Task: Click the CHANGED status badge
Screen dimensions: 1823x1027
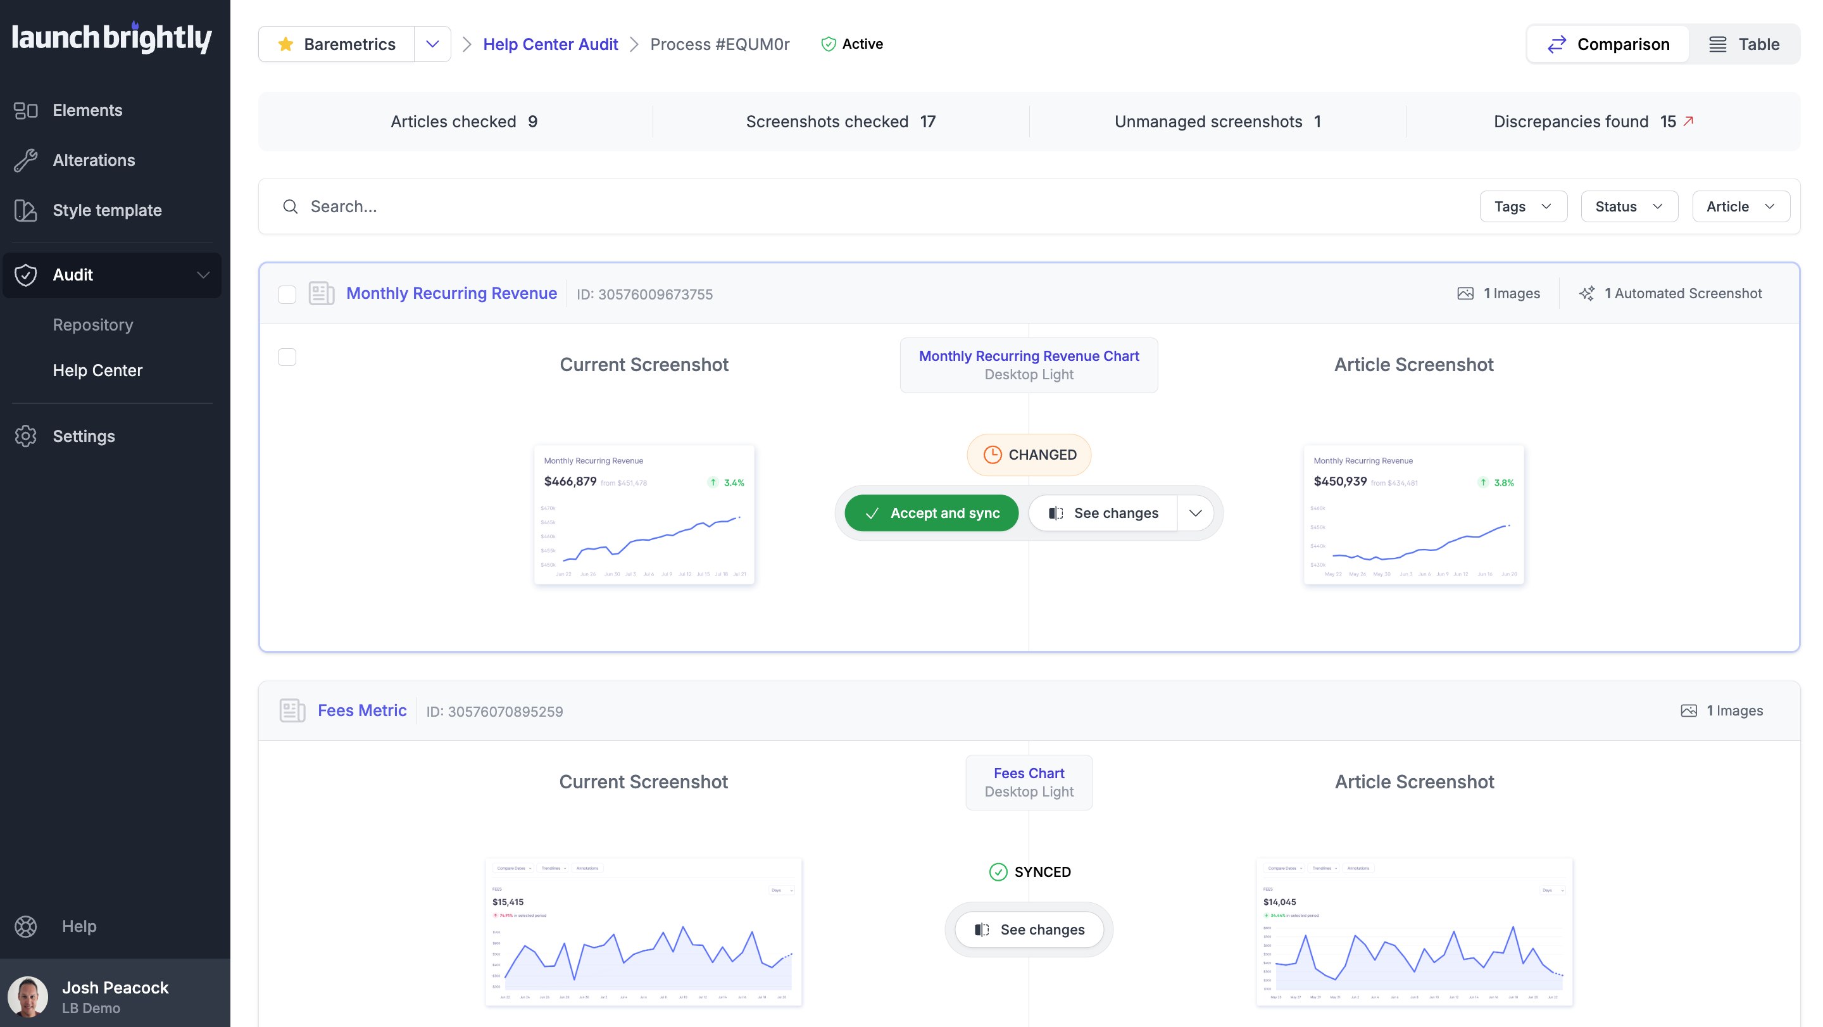Action: coord(1029,455)
